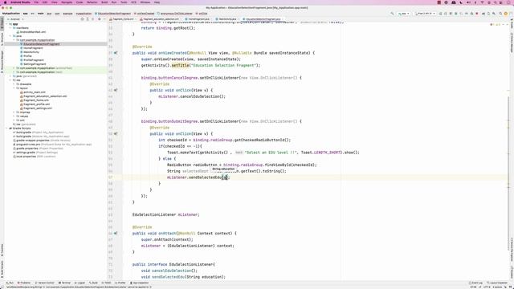Open the Logcat tool window
The height and width of the screenshot is (289, 514).
(x=80, y=283)
